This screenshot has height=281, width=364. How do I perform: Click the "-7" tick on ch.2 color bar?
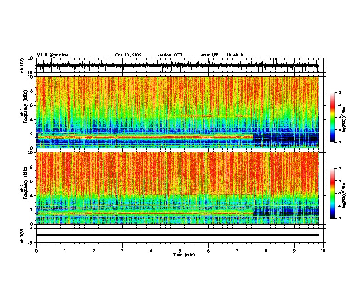tap(339, 218)
